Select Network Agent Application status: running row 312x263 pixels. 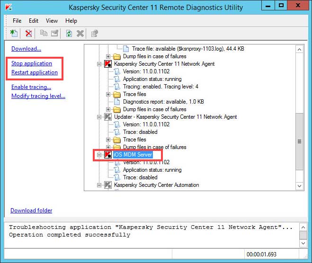(x=152, y=79)
